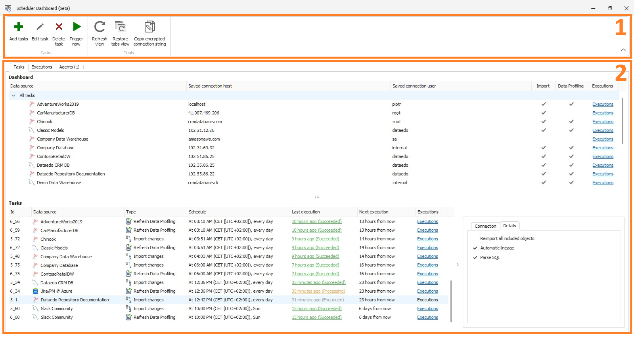
Task: Click Company Database icon in task 5_75
Action: (x=35, y=265)
